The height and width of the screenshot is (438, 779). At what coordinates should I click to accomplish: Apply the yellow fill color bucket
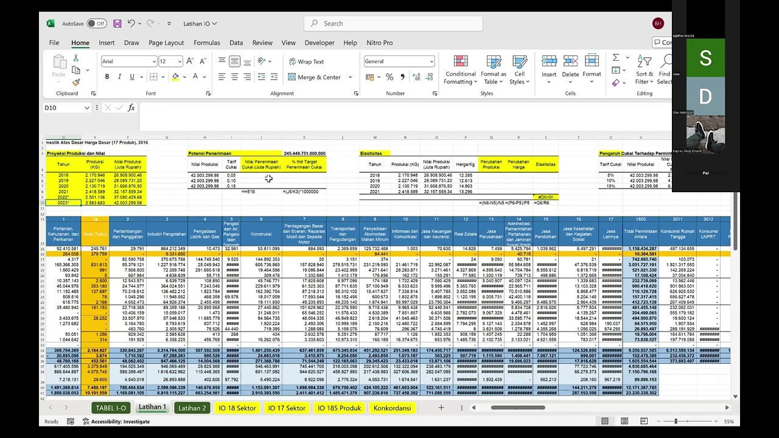pos(175,77)
